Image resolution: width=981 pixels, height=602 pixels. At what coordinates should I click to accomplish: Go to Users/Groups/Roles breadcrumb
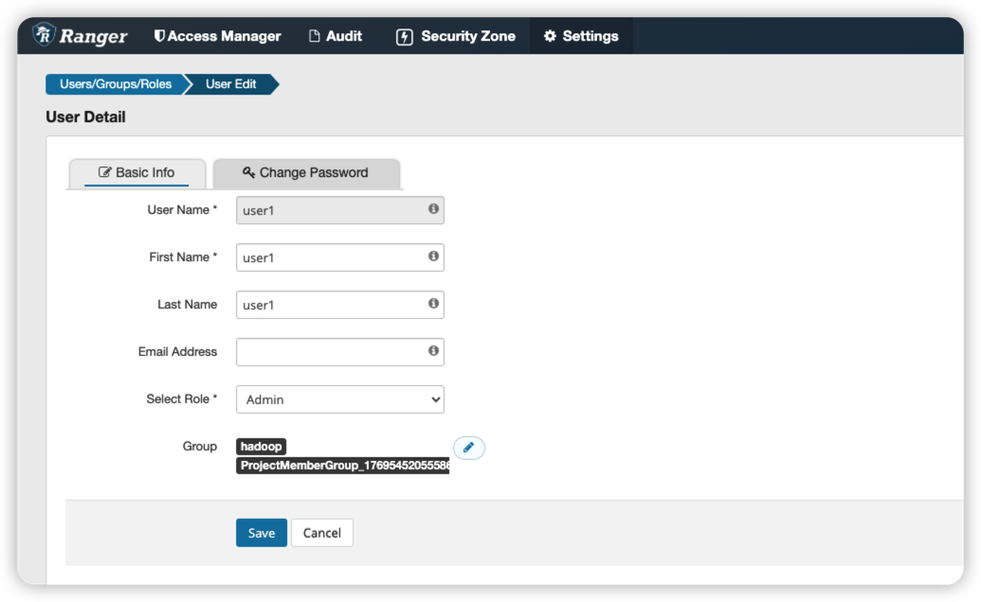point(115,84)
